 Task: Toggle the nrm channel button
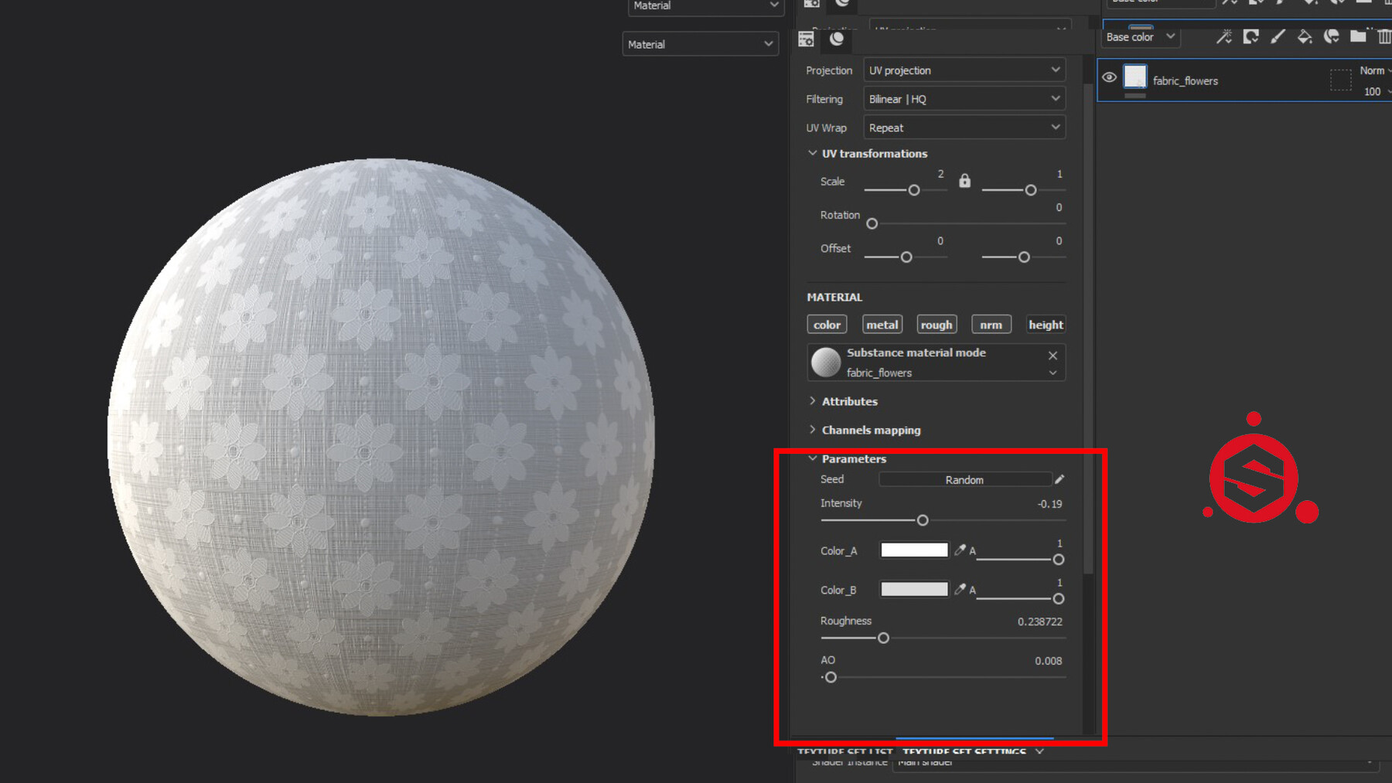[x=991, y=325]
